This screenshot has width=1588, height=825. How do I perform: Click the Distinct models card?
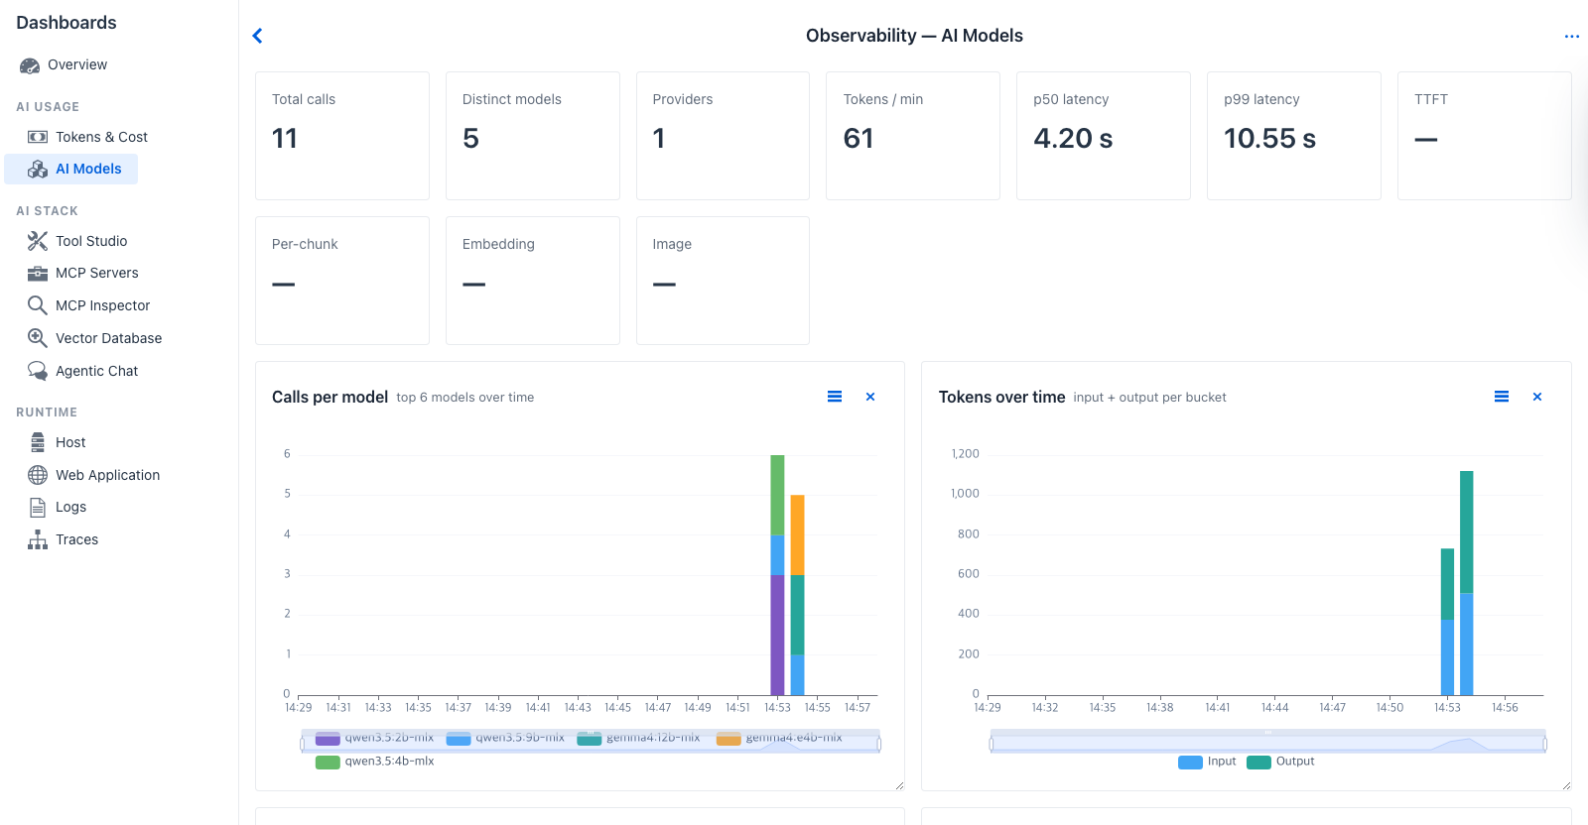coord(533,136)
